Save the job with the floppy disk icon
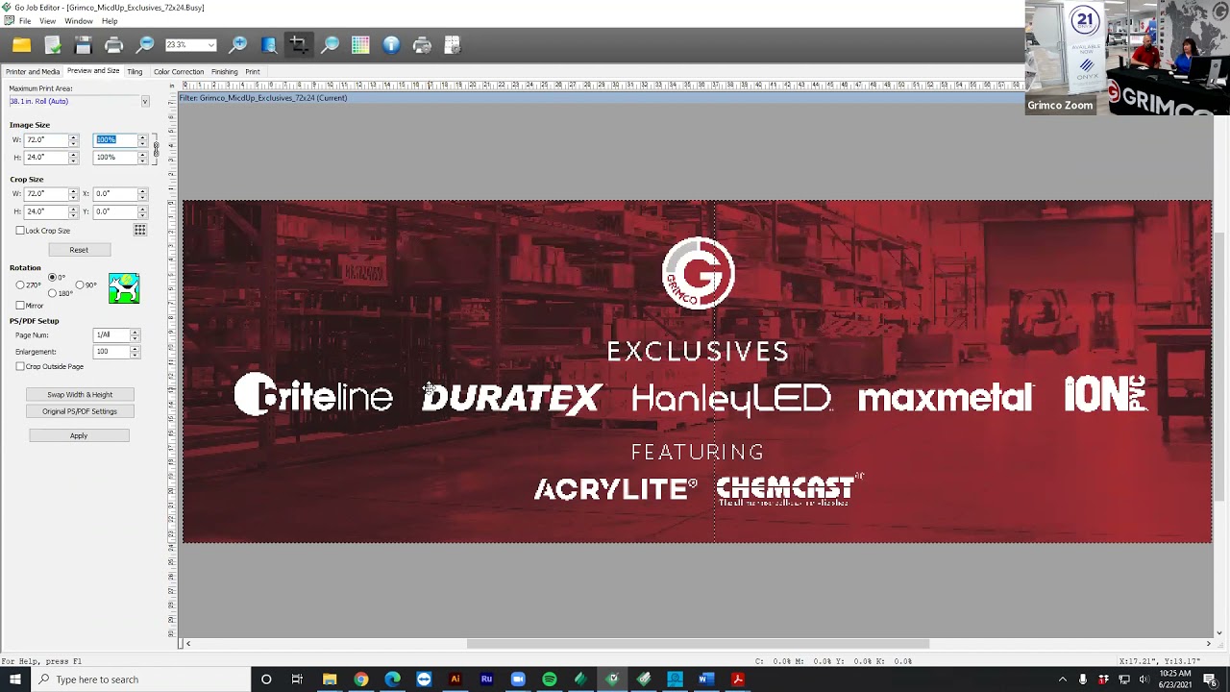1230x692 pixels. click(x=84, y=45)
